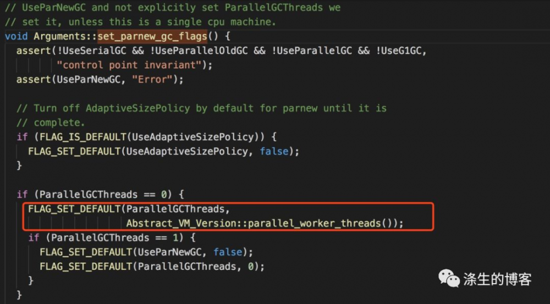The width and height of the screenshot is (550, 304).
Task: Click the comment about turning off AdaptiveSizePolicy
Action: click(201, 108)
